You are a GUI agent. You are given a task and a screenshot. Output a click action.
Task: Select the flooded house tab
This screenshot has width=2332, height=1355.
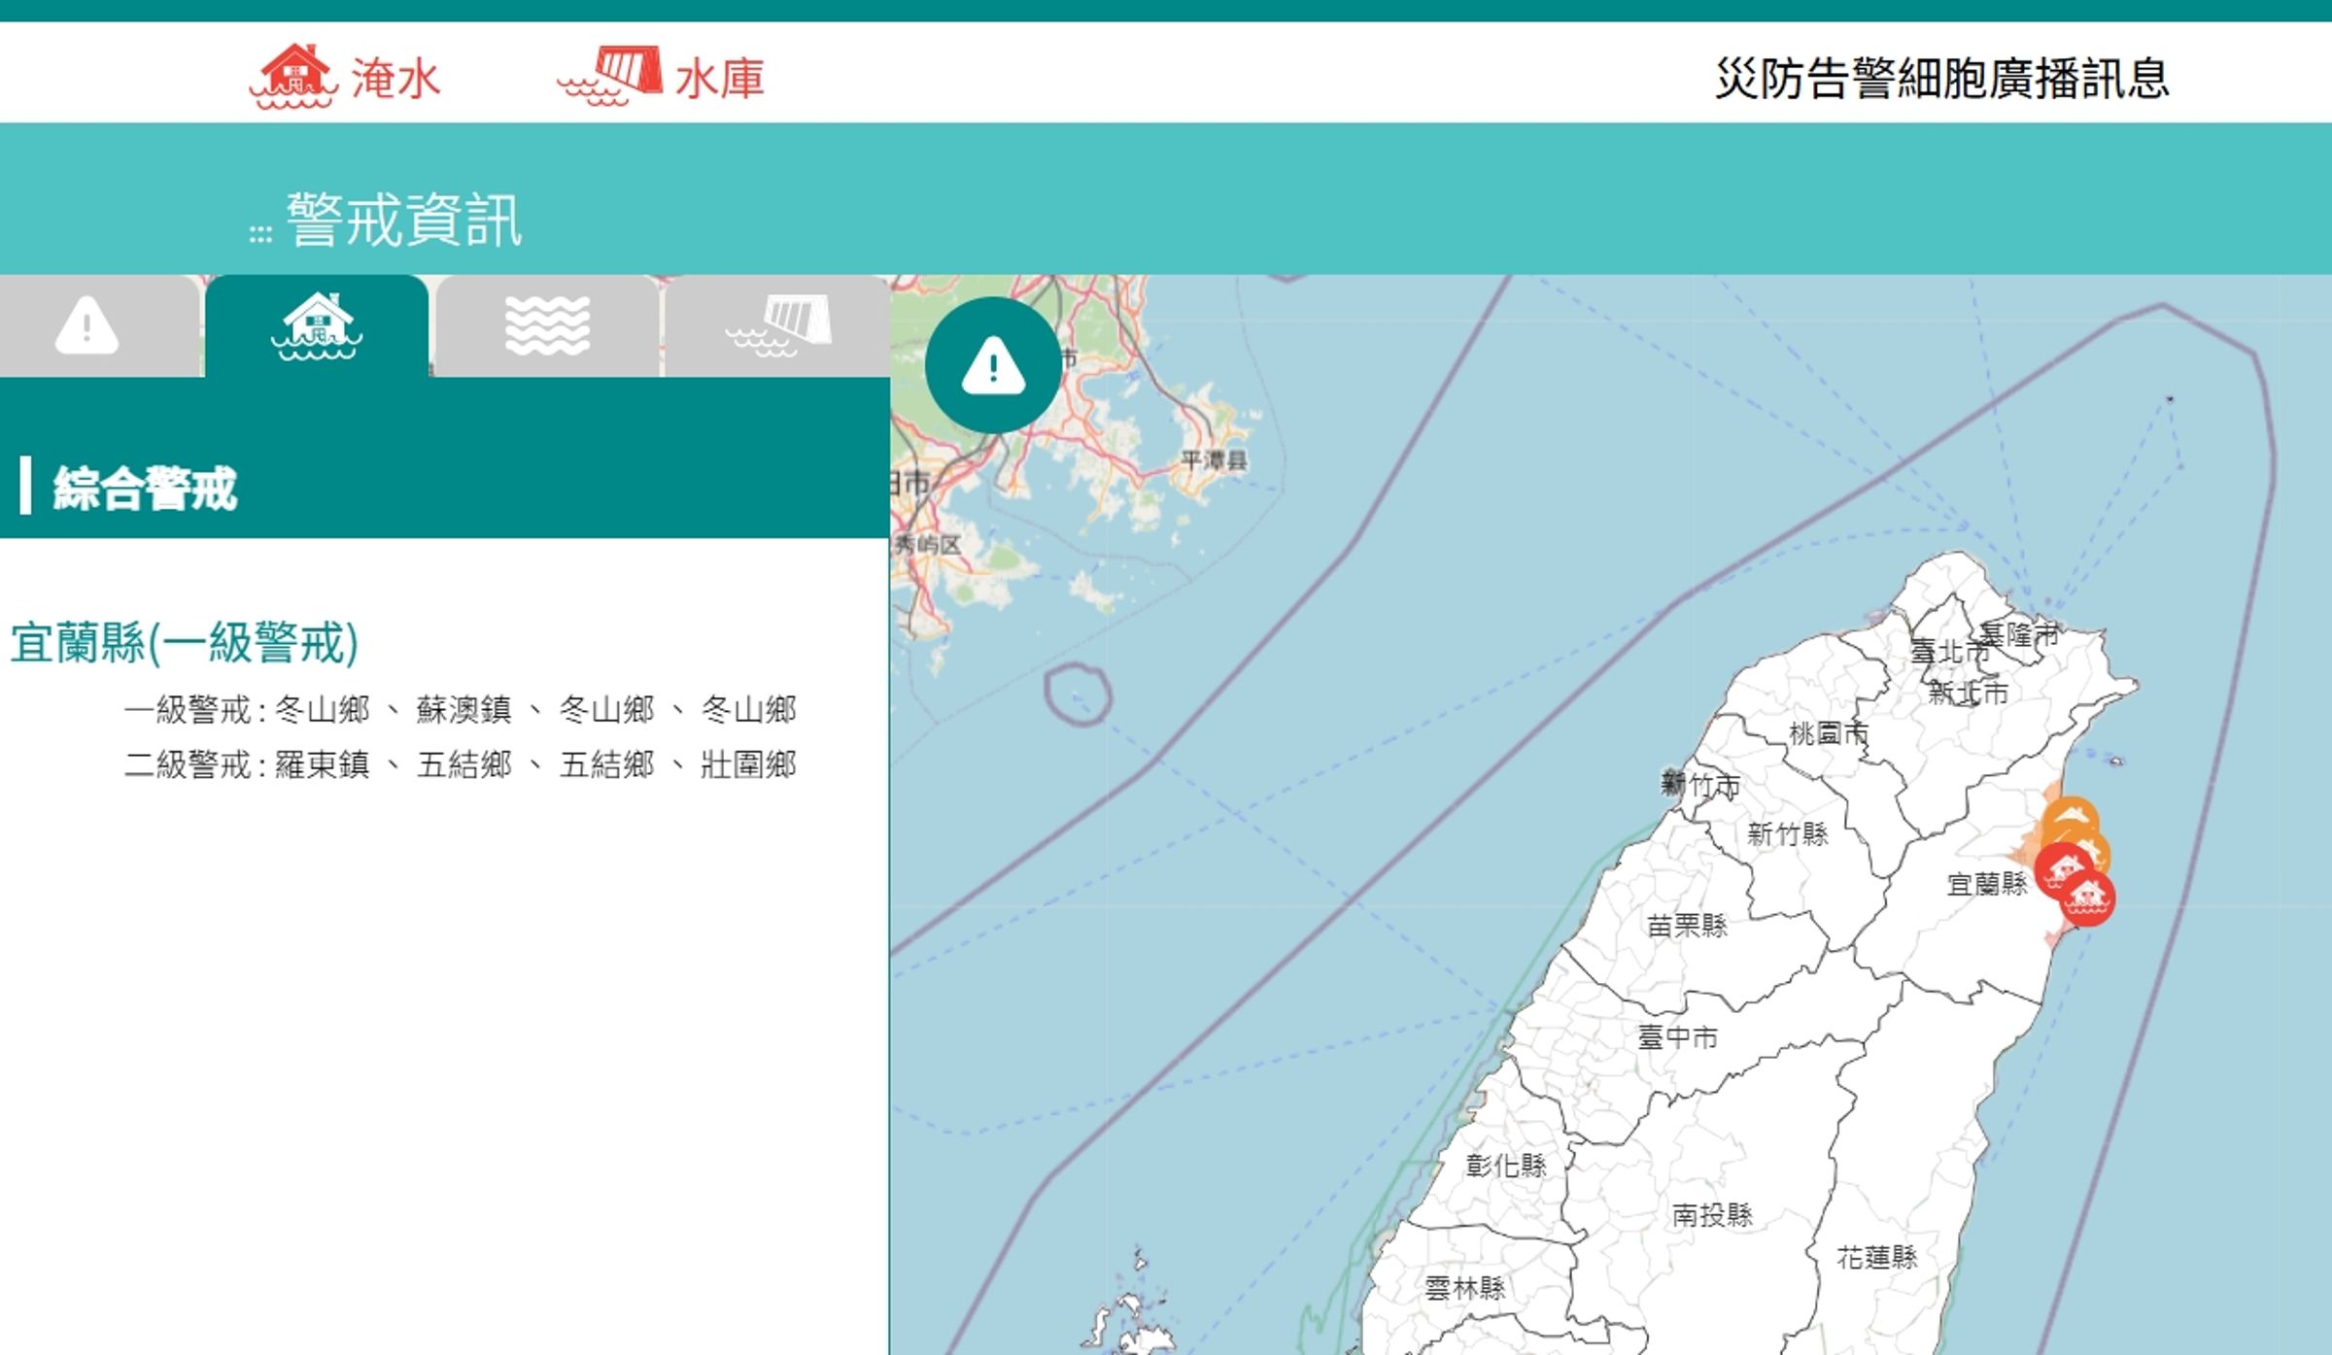point(317,325)
